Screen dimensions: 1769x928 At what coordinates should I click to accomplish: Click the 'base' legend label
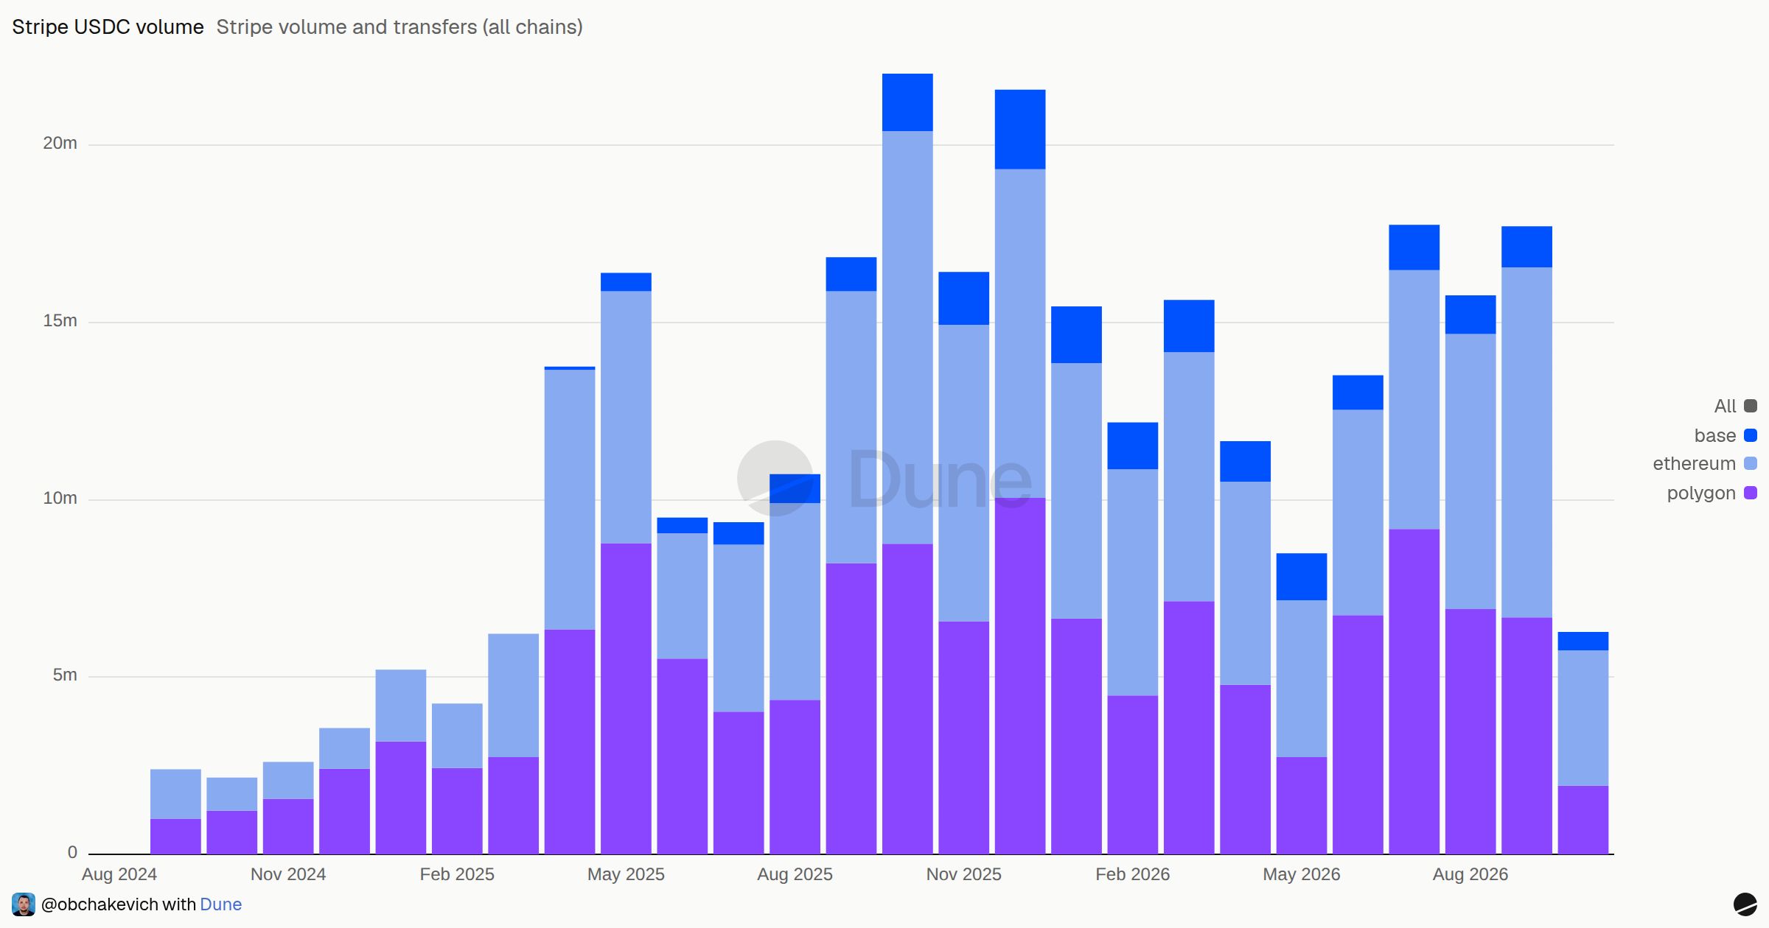(1714, 435)
